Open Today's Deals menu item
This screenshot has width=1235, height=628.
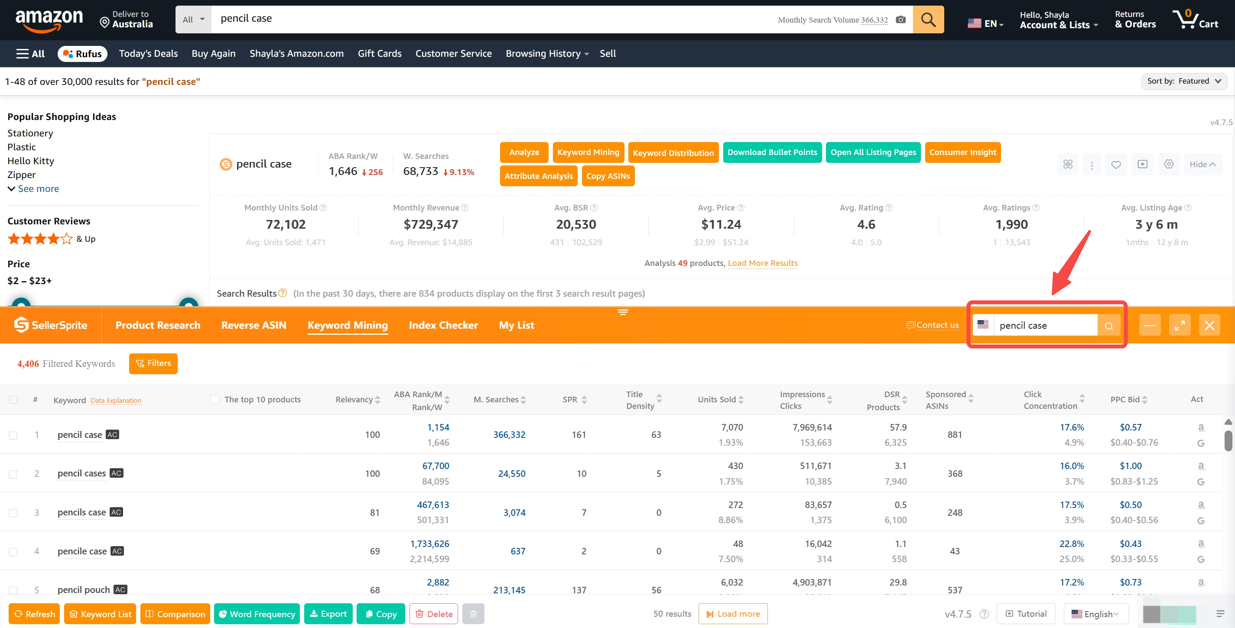[148, 54]
